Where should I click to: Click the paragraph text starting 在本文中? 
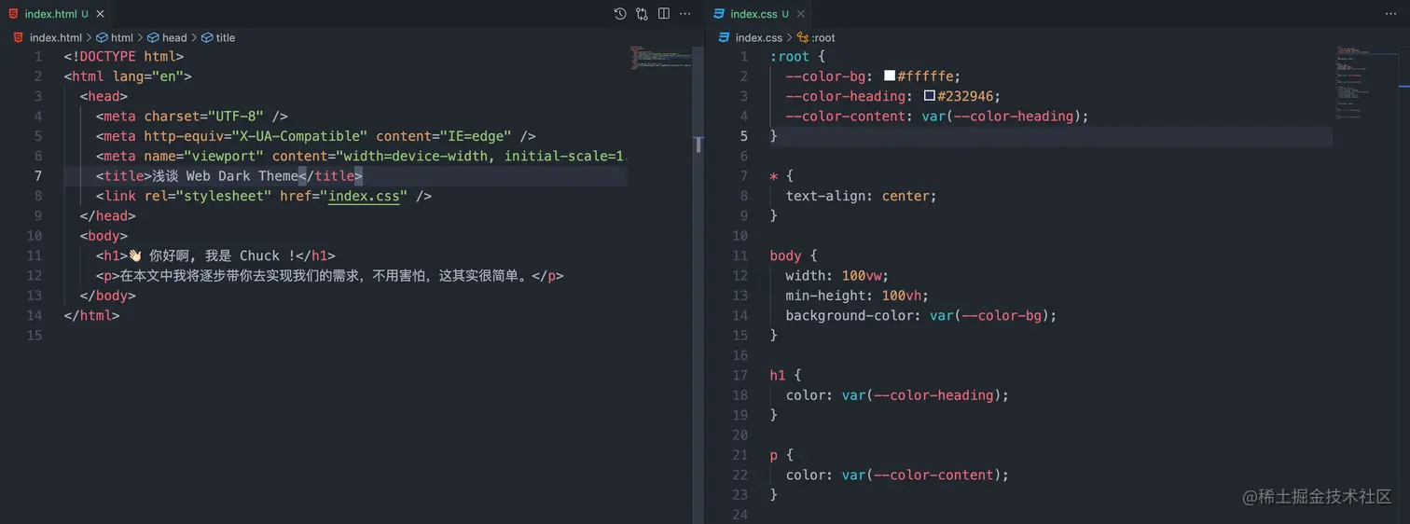(x=325, y=276)
